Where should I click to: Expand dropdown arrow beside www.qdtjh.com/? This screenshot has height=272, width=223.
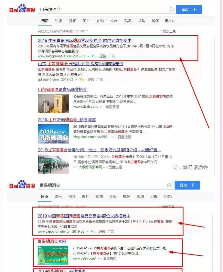pos(98,259)
